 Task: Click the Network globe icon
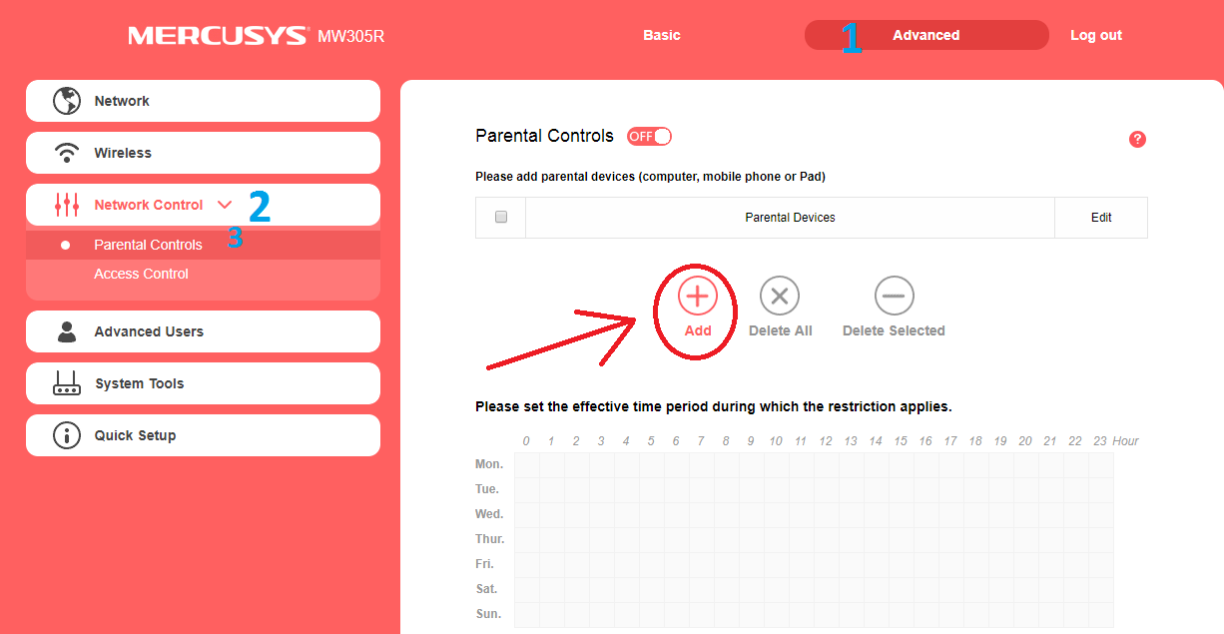coord(67,101)
